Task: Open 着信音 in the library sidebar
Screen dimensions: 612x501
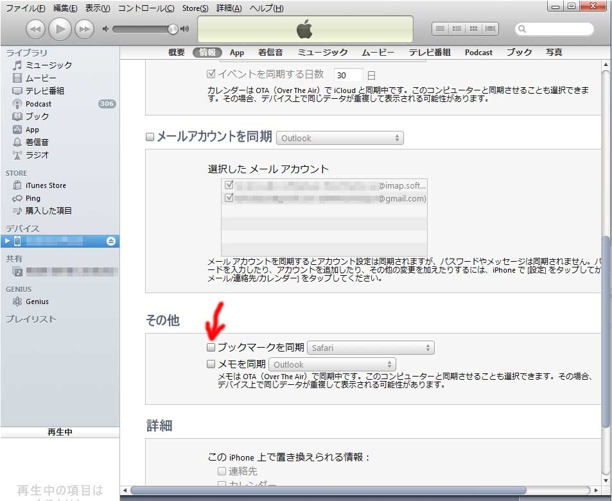Action: point(37,142)
